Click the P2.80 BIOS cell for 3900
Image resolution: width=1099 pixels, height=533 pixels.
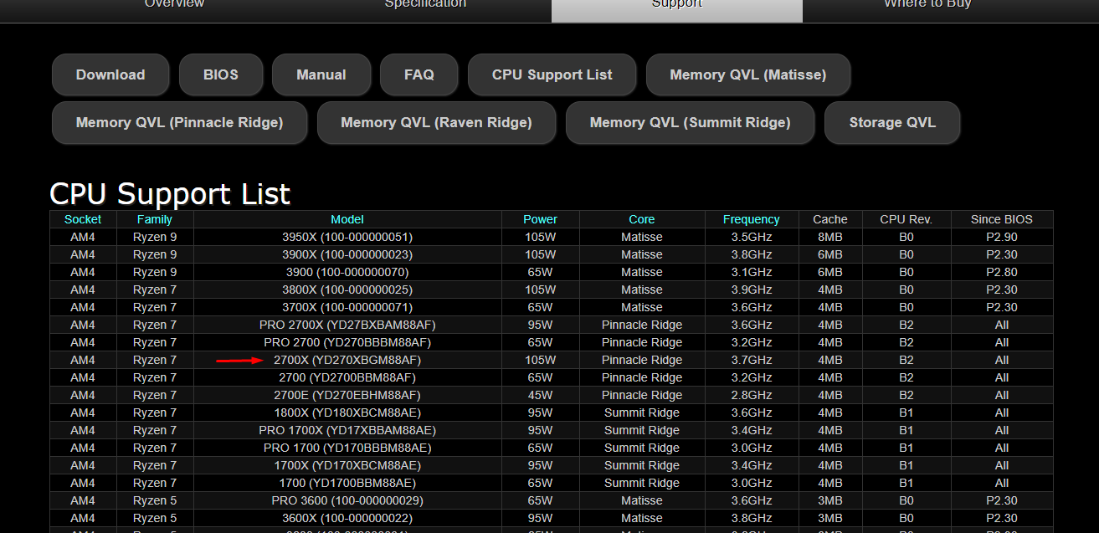tap(1002, 272)
